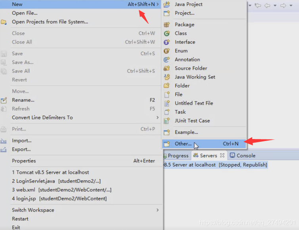Click the Open Projects folder icon
The height and width of the screenshot is (230, 299).
click(4, 22)
